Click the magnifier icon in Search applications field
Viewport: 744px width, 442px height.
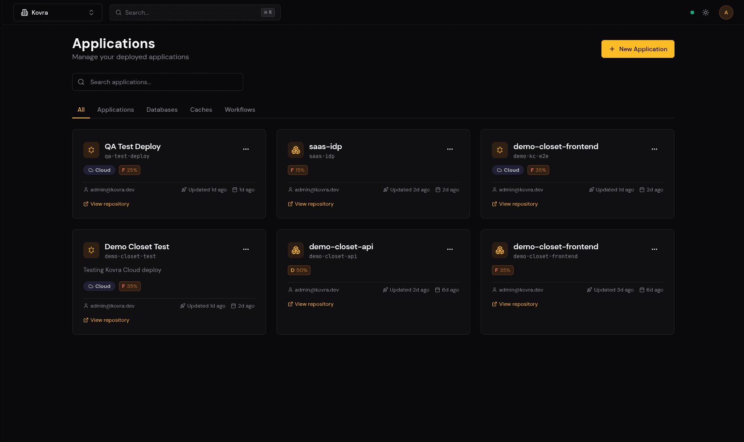(81, 82)
